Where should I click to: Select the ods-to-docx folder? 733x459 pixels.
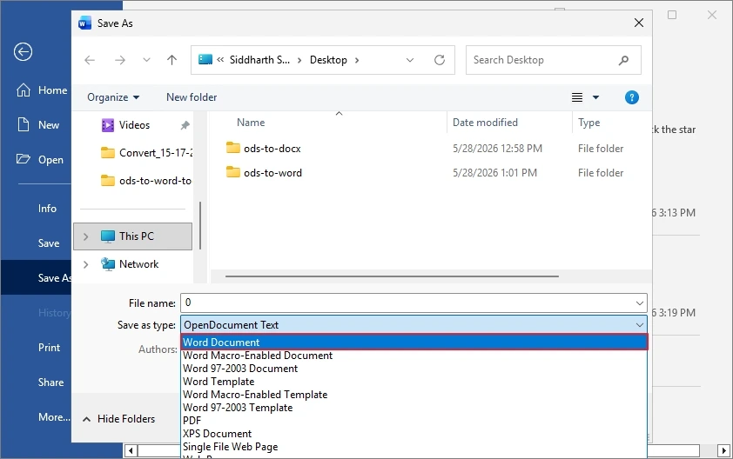tap(263, 149)
